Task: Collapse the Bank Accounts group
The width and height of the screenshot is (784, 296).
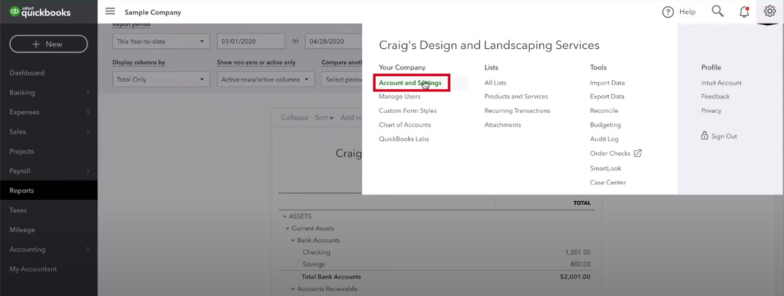Action: pyautogui.click(x=292, y=240)
